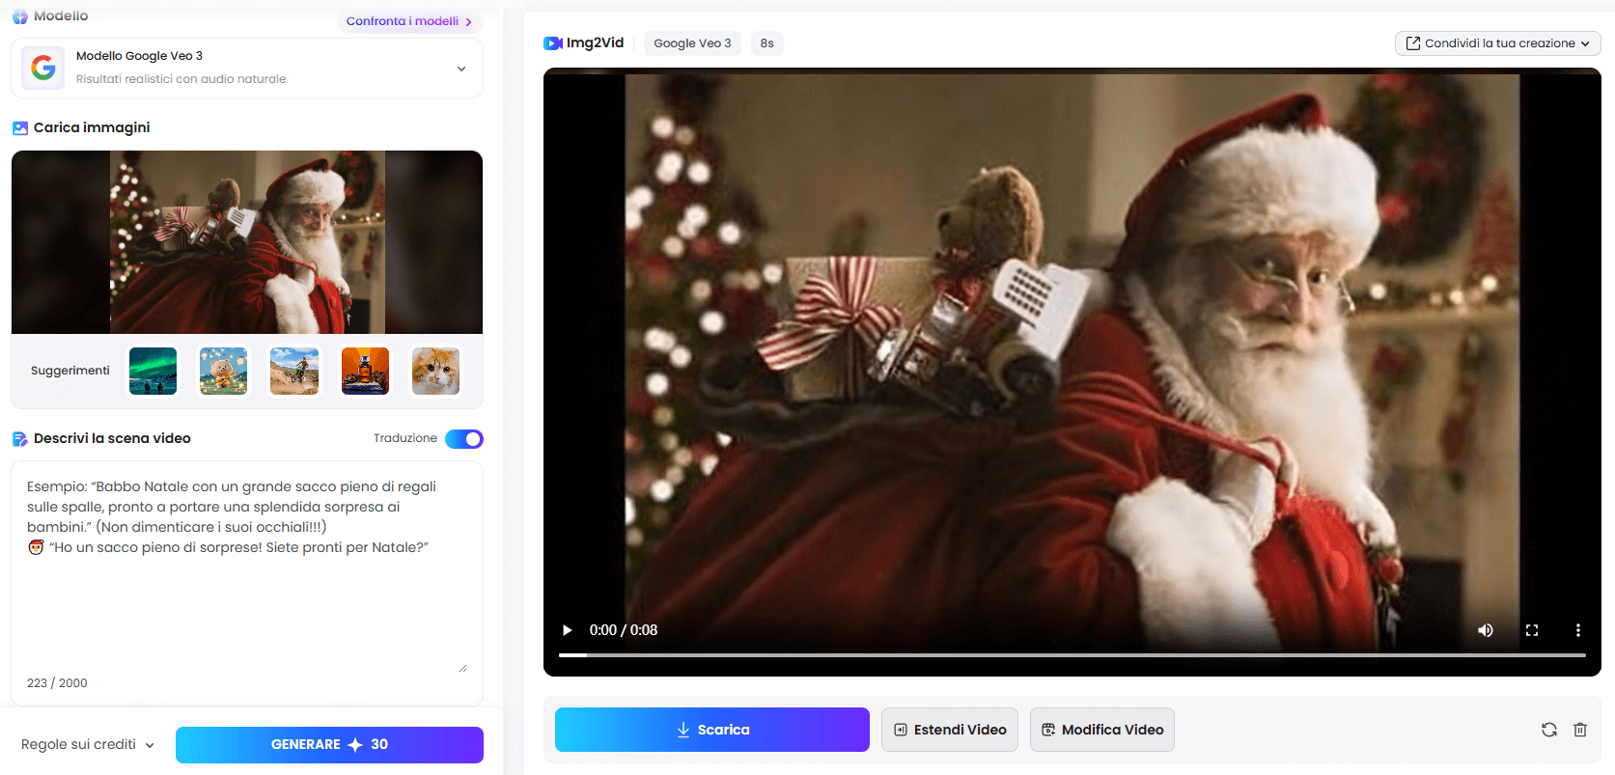1615x775 pixels.
Task: Open Condividi la tua creazione dropdown
Action: 1497,43
